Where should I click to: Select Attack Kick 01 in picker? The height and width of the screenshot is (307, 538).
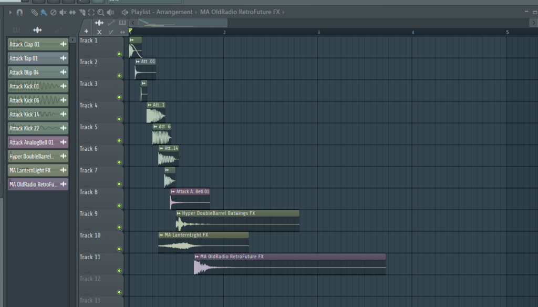pyautogui.click(x=38, y=86)
